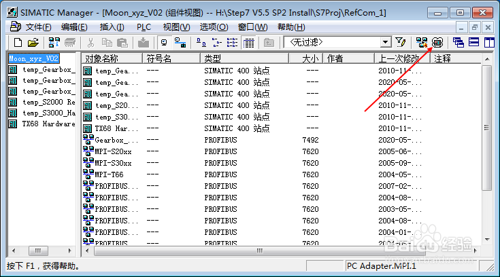Click the object list vertical scrollbar thumb
This screenshot has height=277, width=500.
(x=487, y=128)
